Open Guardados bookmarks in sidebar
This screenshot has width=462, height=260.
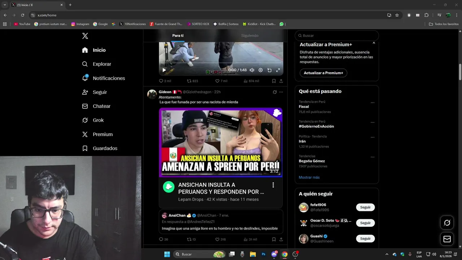pyautogui.click(x=100, y=148)
